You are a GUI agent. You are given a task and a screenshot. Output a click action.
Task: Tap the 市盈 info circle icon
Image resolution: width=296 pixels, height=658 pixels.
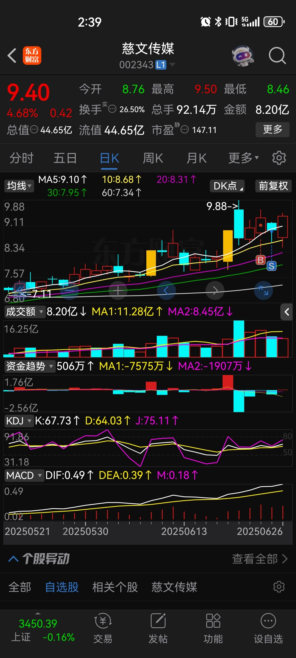(x=185, y=129)
